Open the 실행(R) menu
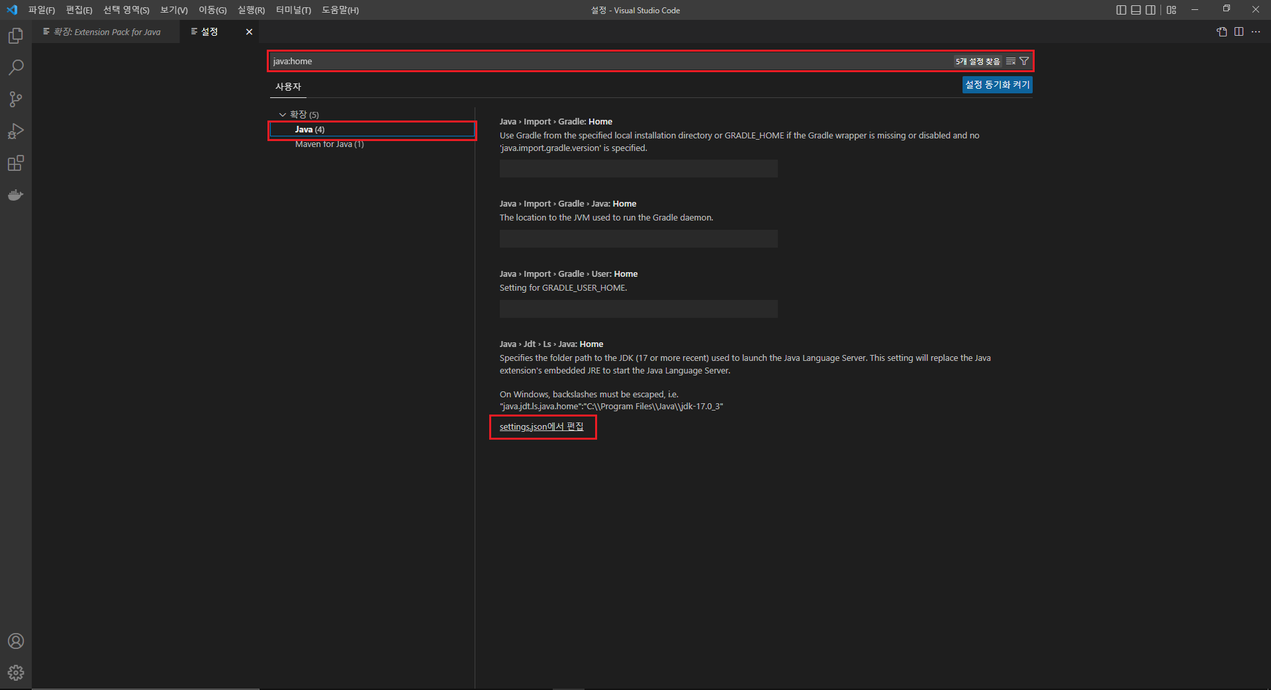Image resolution: width=1271 pixels, height=690 pixels. 251,10
